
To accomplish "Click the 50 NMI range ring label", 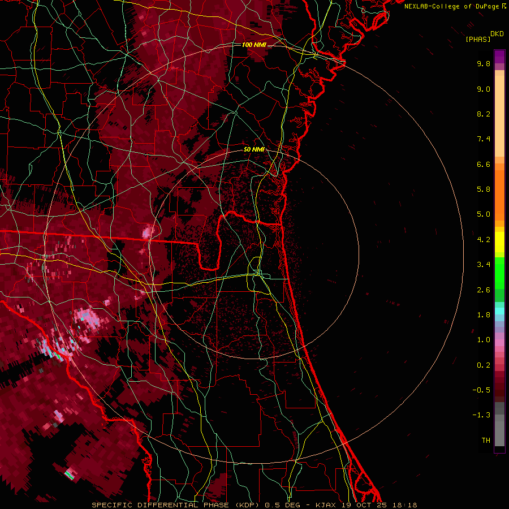I will click(x=254, y=150).
